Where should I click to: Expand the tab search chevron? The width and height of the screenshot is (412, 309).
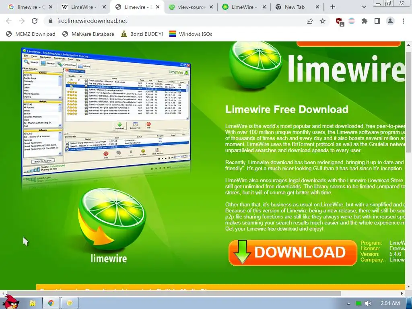364,7
